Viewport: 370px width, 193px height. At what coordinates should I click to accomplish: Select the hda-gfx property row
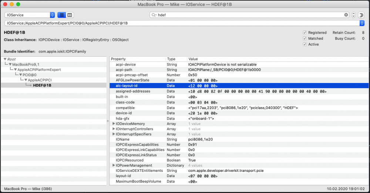click(x=239, y=119)
